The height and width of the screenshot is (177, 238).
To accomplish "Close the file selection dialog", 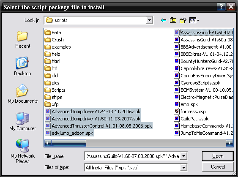I will coord(231,7).
